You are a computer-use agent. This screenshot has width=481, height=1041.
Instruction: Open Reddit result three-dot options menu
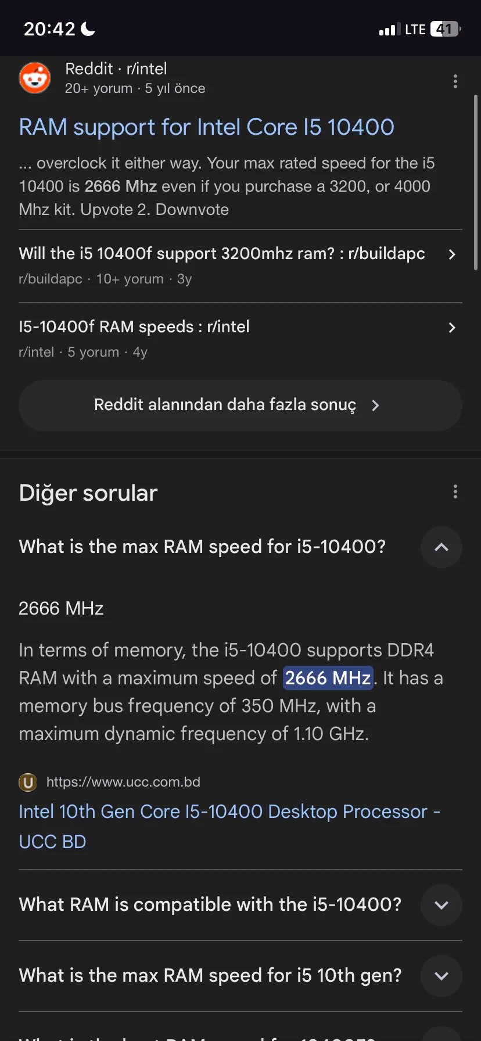pyautogui.click(x=455, y=81)
